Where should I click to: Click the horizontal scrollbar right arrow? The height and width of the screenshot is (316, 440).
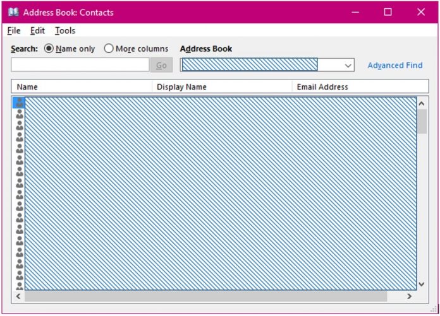410,296
